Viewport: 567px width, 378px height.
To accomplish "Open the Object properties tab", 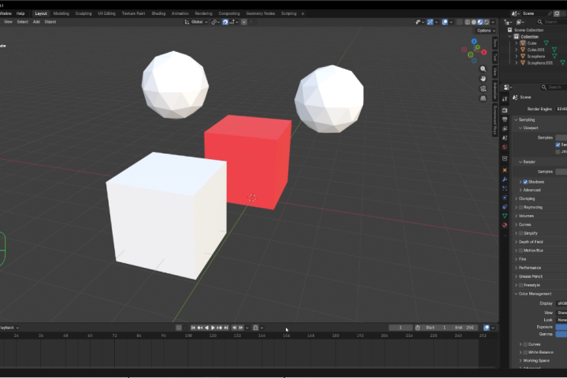I will click(x=505, y=170).
